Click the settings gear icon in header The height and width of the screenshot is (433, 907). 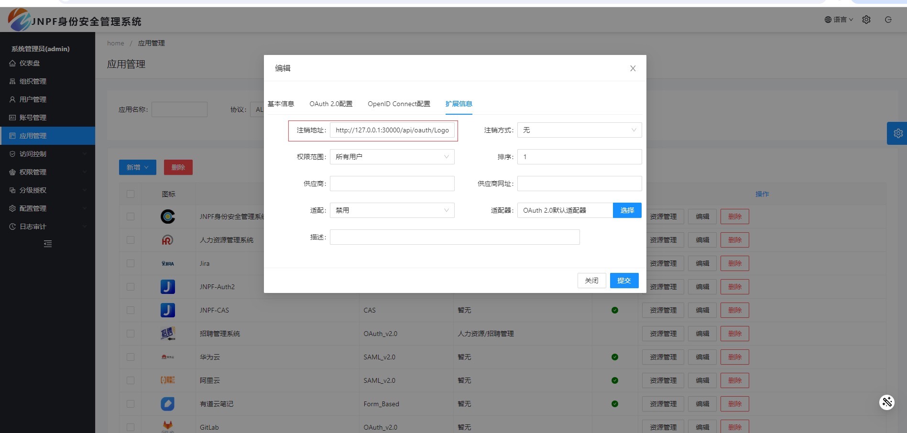[x=866, y=20]
